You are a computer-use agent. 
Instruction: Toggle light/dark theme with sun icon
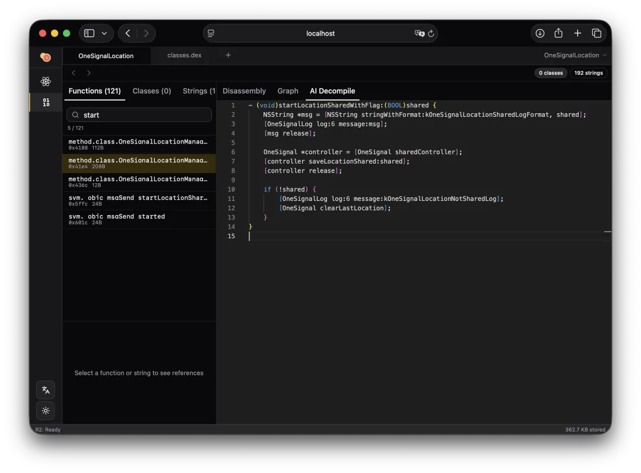click(x=46, y=411)
